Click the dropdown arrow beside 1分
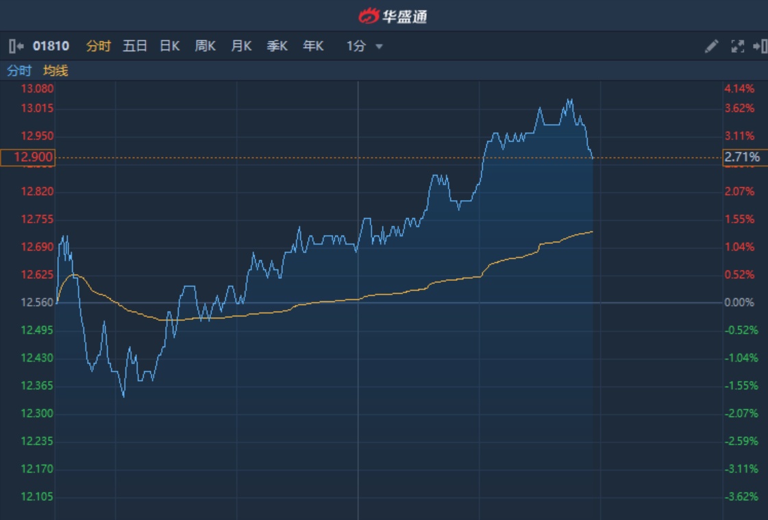768x520 pixels. point(379,47)
